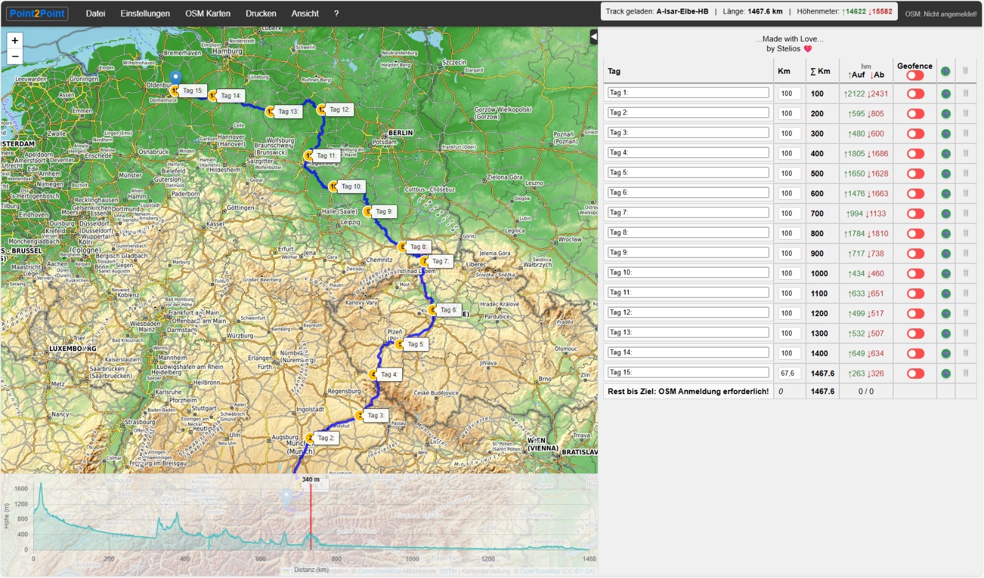The image size is (984, 578).
Task: Delete Tag 5 row with trash icon
Action: coord(966,173)
